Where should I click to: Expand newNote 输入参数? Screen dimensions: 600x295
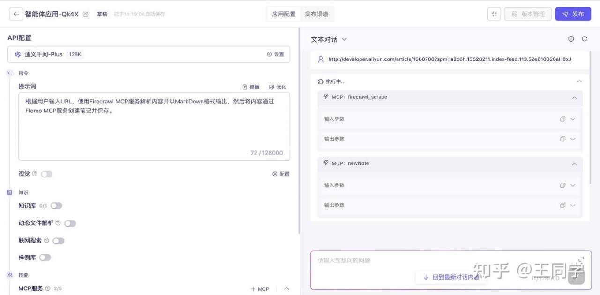pos(573,185)
